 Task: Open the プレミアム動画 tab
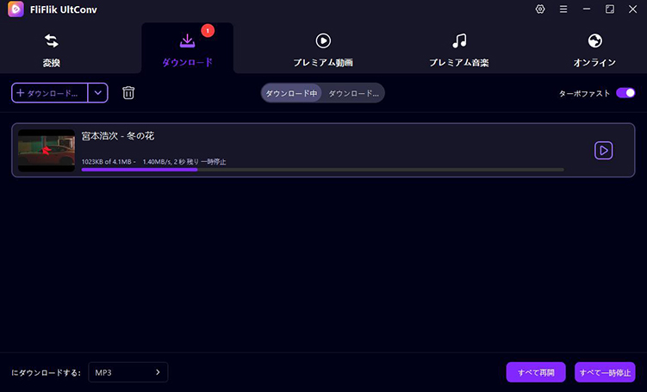coord(323,50)
